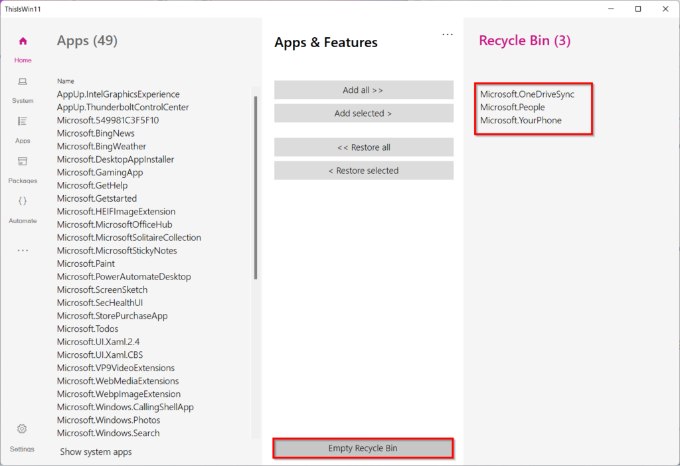
Task: Select Microsoft.PowerAutomateDesktop entry
Action: point(124,277)
